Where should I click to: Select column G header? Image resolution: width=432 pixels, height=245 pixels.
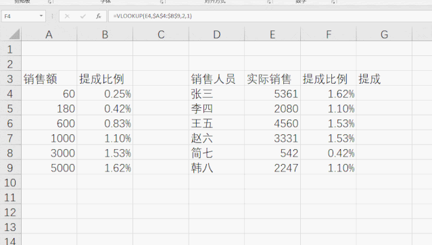pyautogui.click(x=384, y=34)
